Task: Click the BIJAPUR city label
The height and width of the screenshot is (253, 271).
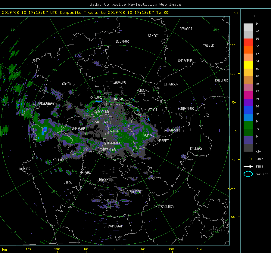Action: tap(122, 42)
